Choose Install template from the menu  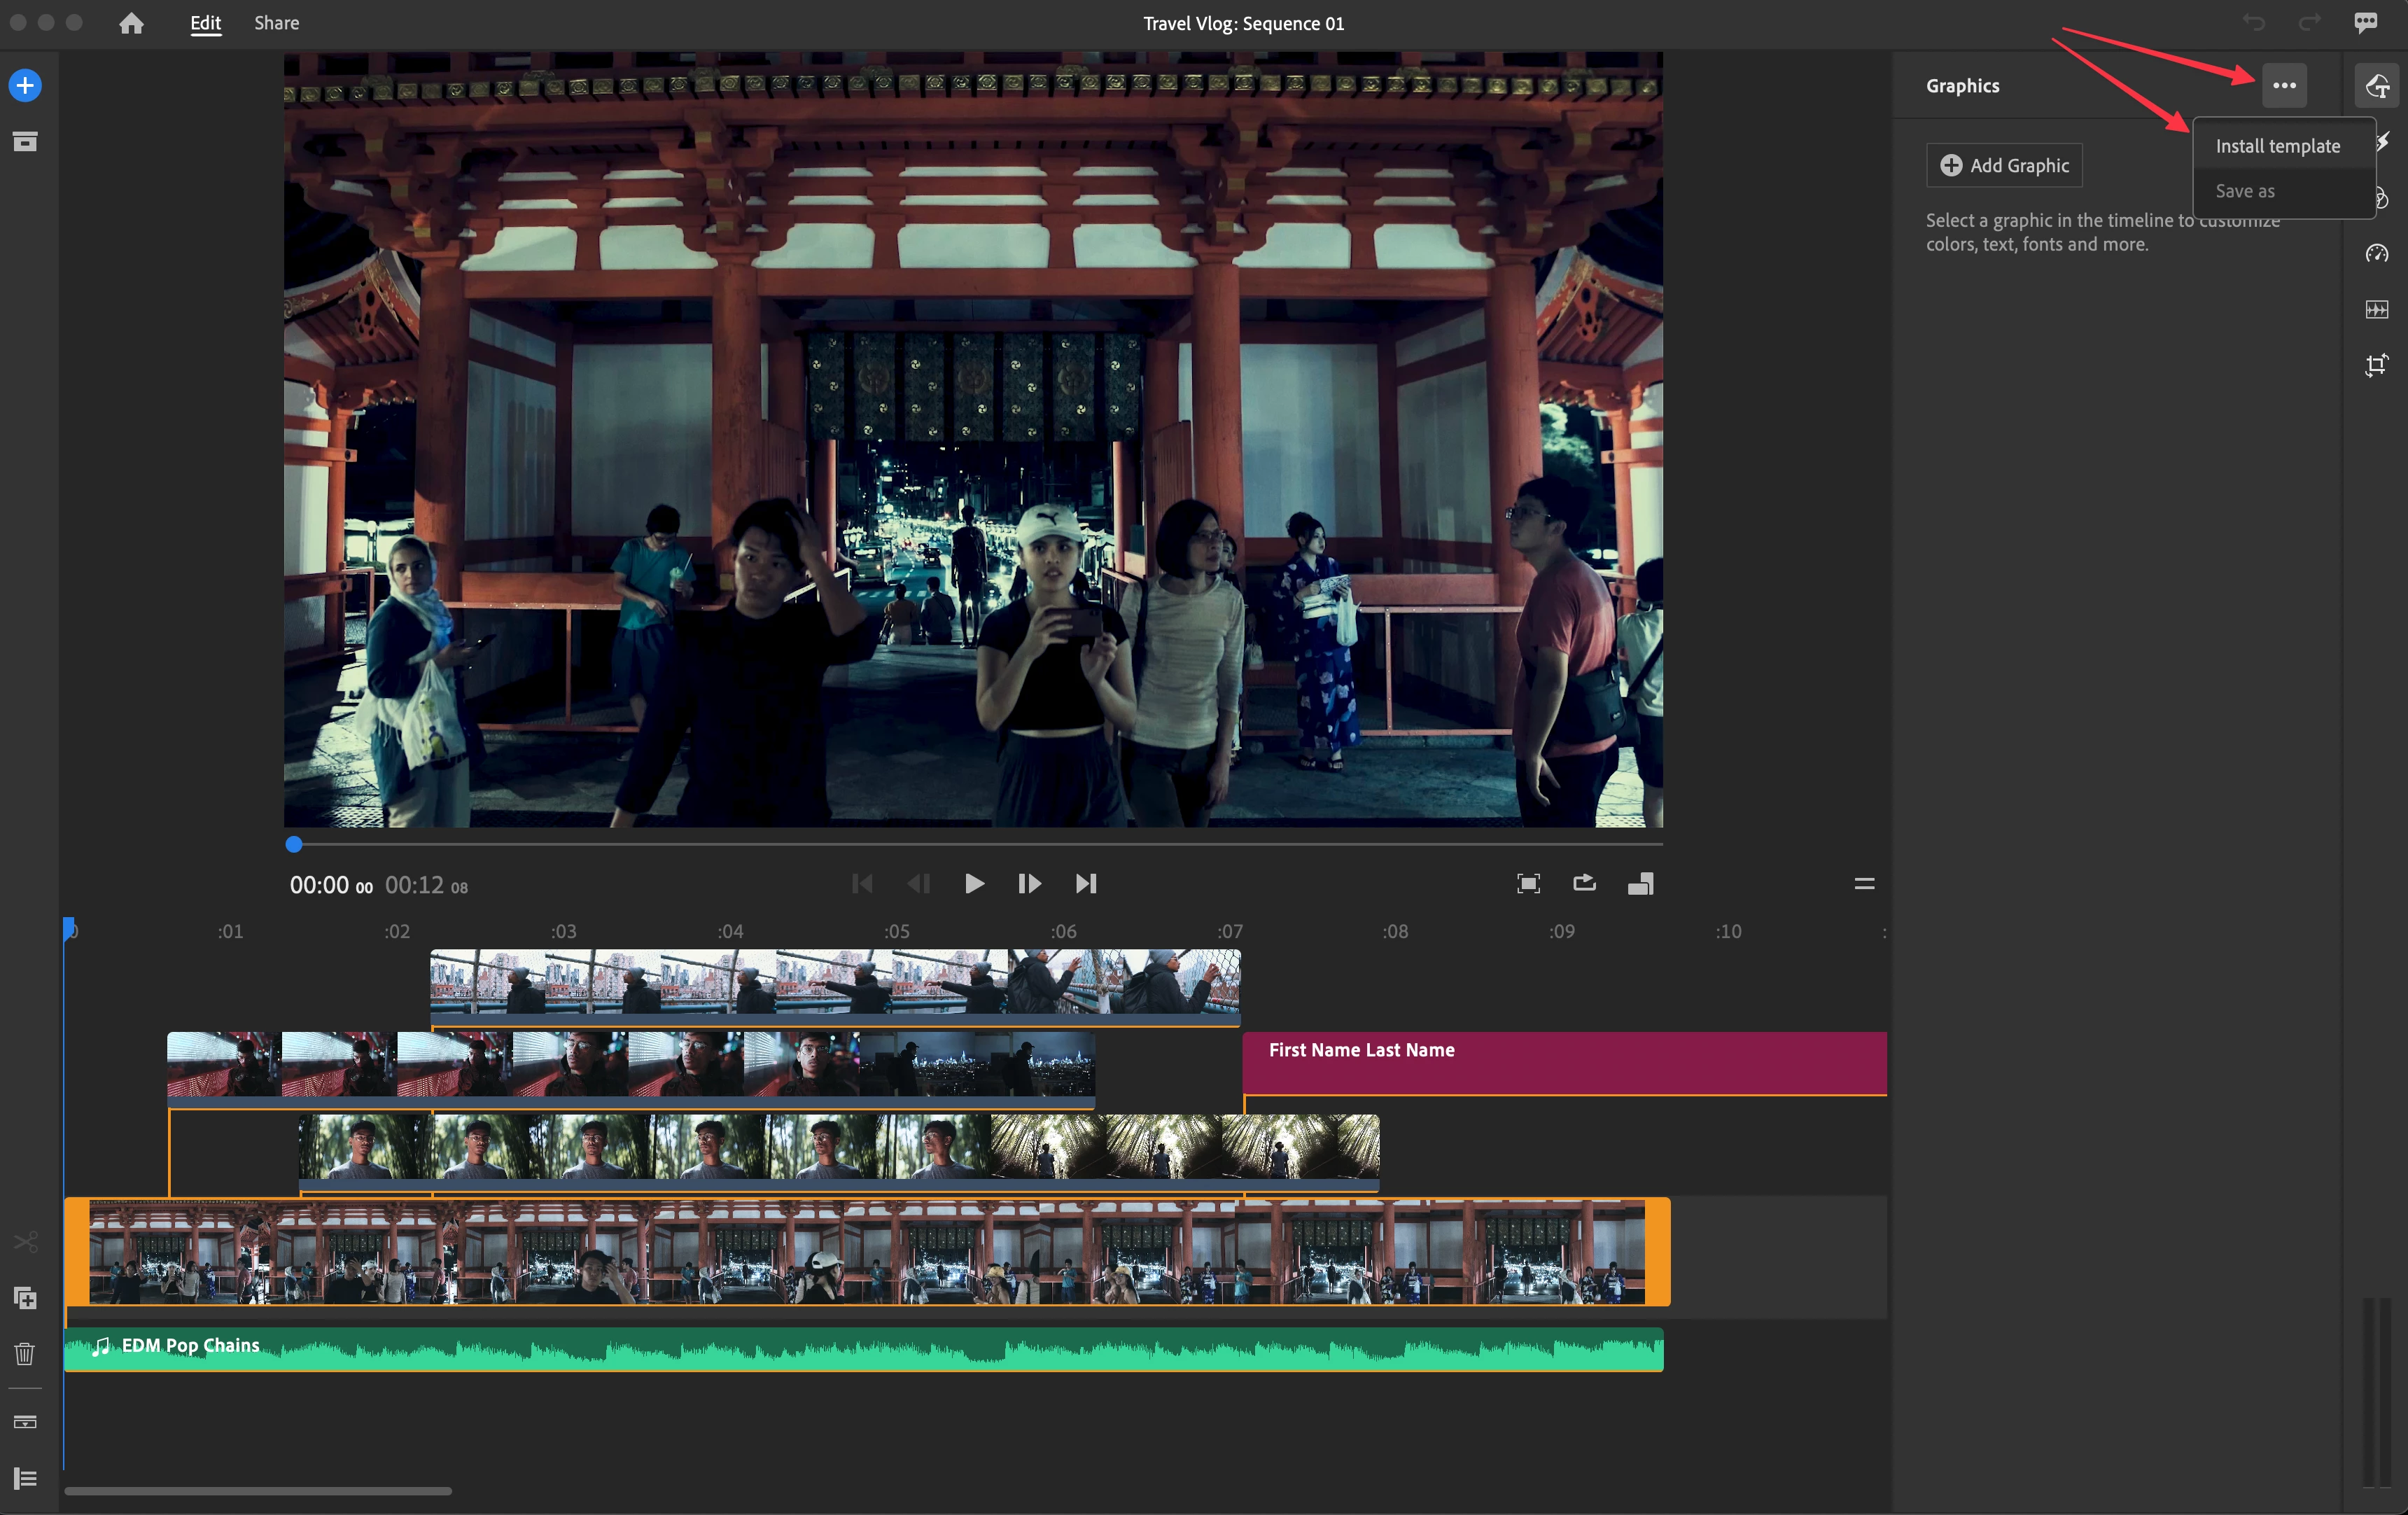tap(2277, 146)
